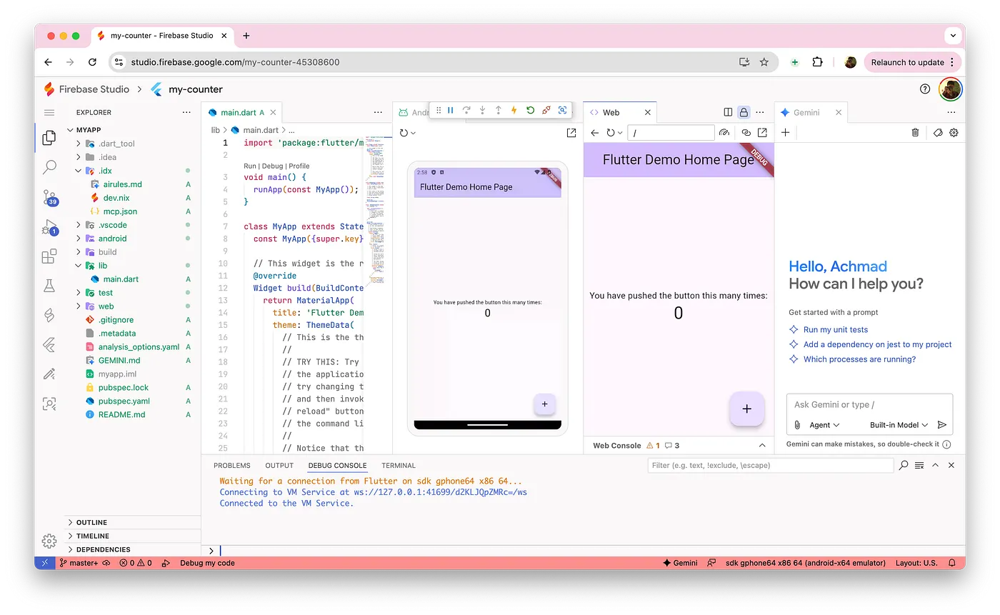Expand the android folder

click(x=79, y=239)
